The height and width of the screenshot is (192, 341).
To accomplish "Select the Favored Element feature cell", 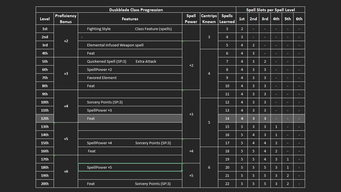I will pyautogui.click(x=102, y=78).
